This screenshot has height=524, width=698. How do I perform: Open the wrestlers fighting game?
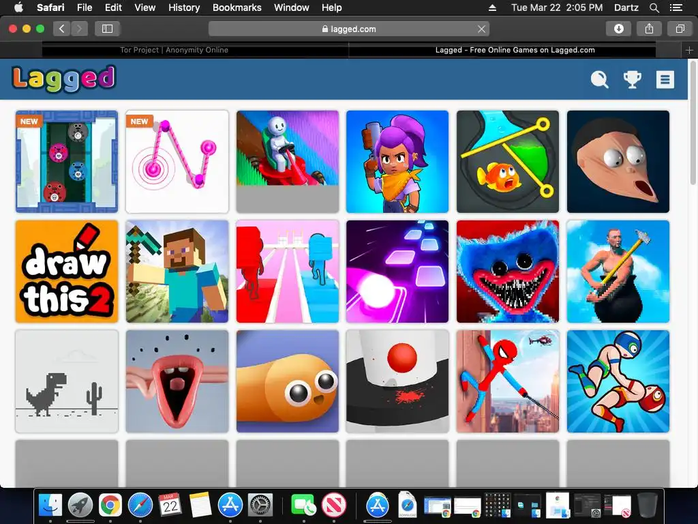point(618,381)
